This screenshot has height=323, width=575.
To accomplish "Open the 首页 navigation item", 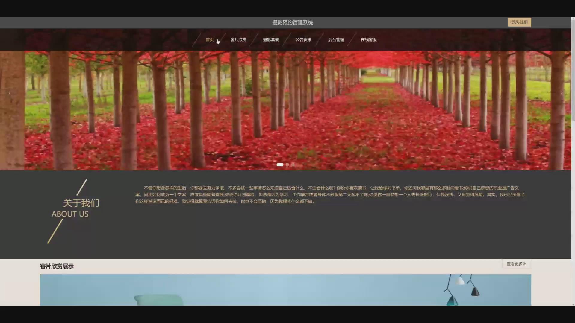I will click(x=210, y=40).
